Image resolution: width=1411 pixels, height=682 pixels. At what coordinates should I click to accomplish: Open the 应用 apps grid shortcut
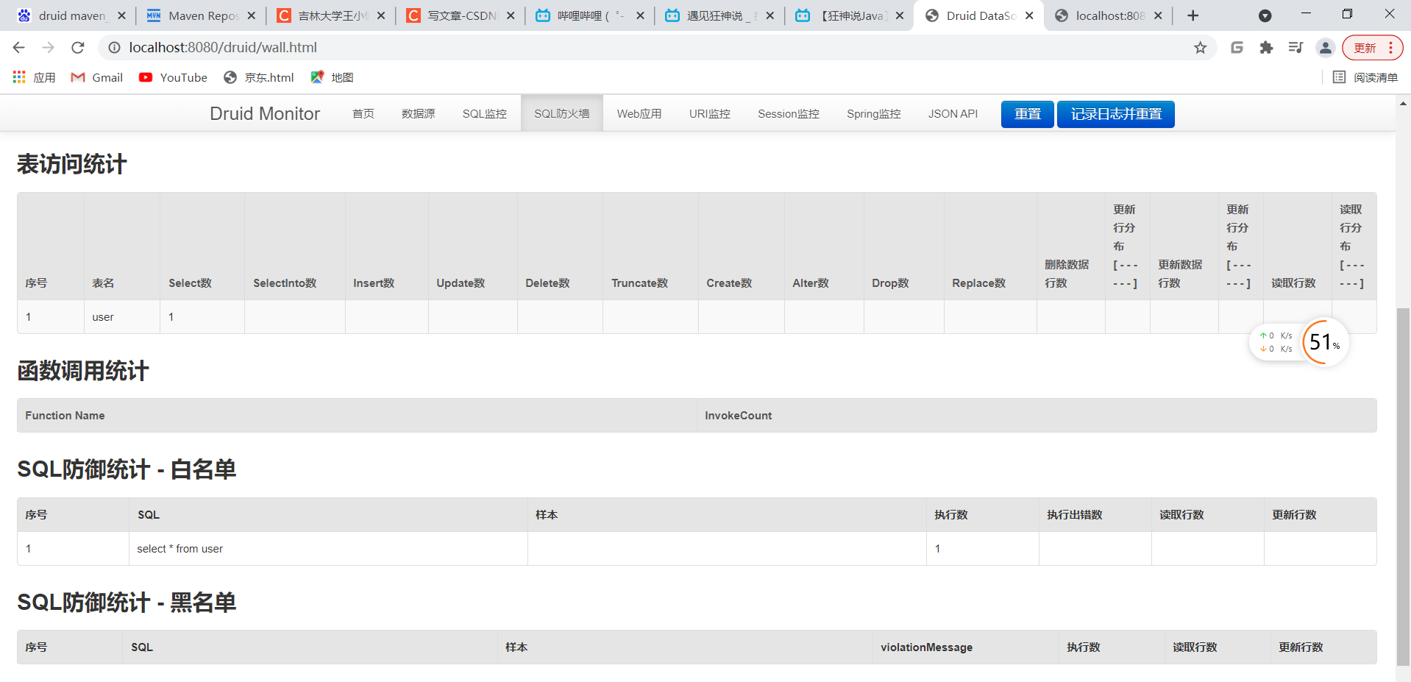(34, 77)
